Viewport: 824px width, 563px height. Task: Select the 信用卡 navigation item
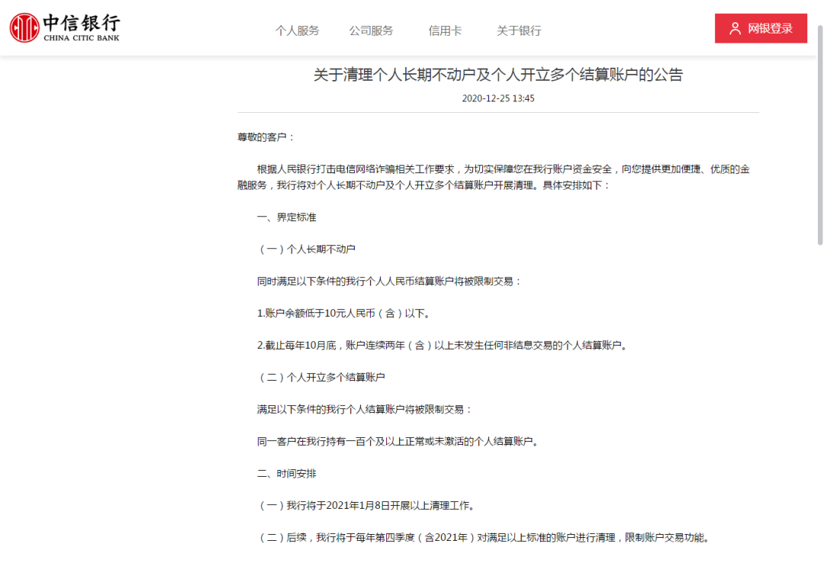(445, 31)
